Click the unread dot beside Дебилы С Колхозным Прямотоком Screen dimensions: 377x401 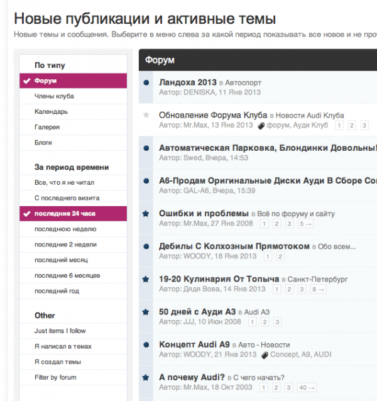pyautogui.click(x=146, y=246)
